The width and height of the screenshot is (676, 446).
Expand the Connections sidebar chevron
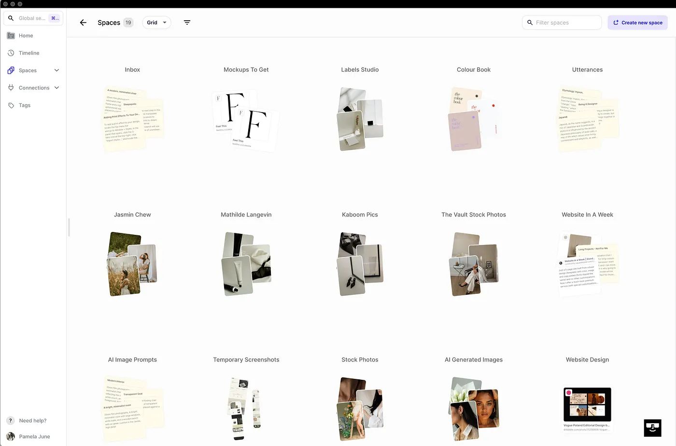tap(56, 88)
